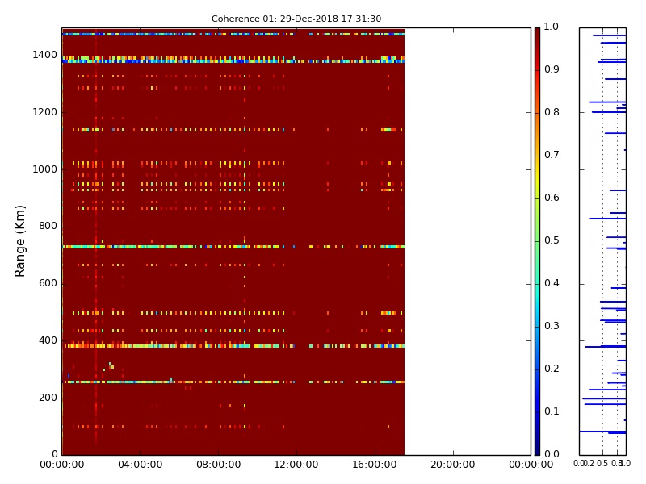The height and width of the screenshot is (484, 646).
Task: Click the plot title 'Coherence 01: 29-Dec-2018 17:31:30'
Action: [x=296, y=19]
